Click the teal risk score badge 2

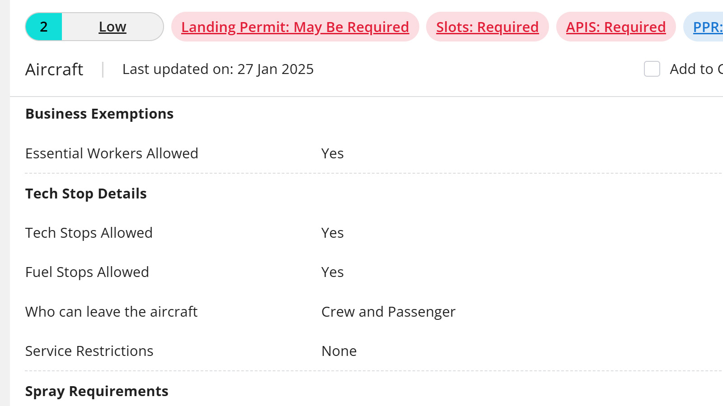pos(44,27)
